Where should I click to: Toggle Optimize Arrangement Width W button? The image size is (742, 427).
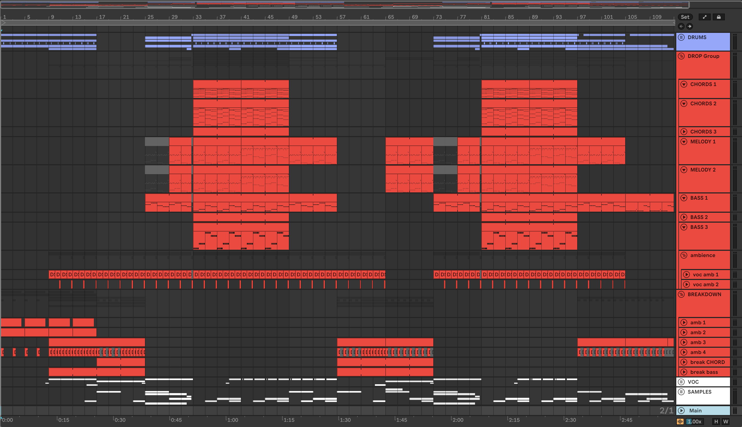click(x=726, y=422)
